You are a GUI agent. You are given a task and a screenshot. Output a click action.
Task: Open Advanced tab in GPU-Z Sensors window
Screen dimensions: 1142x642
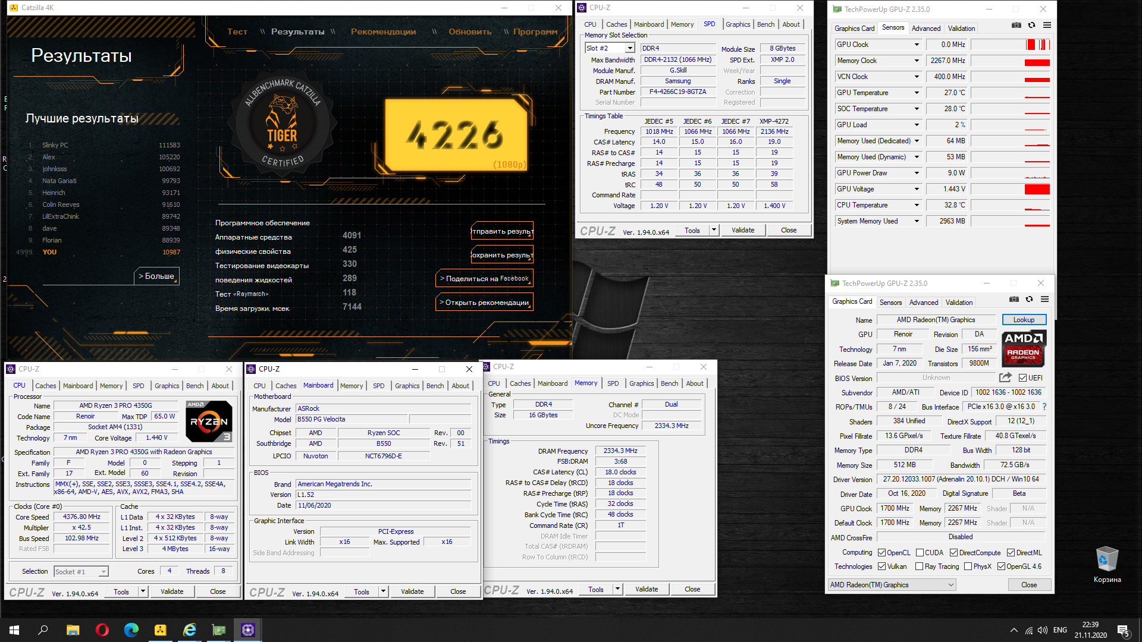click(x=926, y=28)
